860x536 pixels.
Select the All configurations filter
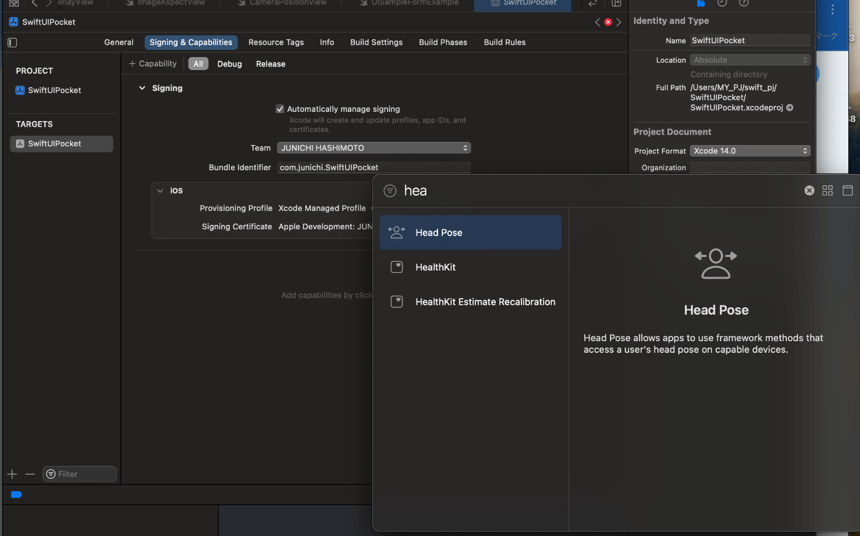pyautogui.click(x=198, y=64)
